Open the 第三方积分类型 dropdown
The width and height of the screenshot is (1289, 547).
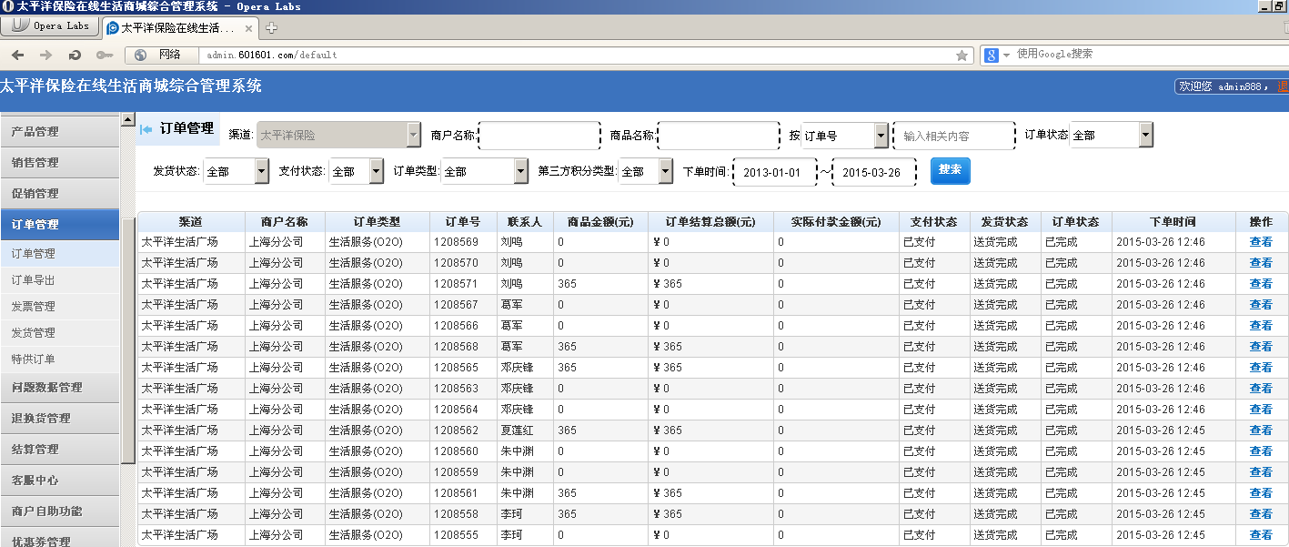coord(646,171)
